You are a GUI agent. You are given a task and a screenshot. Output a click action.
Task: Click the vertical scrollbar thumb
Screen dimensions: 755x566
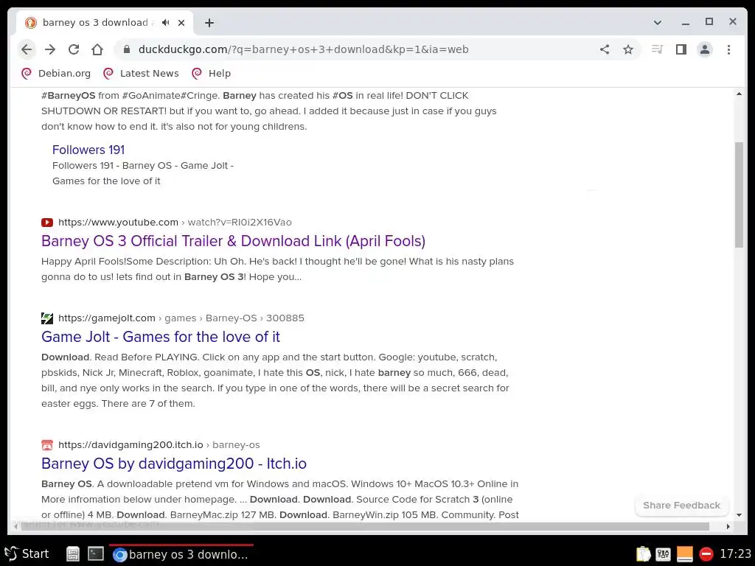739,195
